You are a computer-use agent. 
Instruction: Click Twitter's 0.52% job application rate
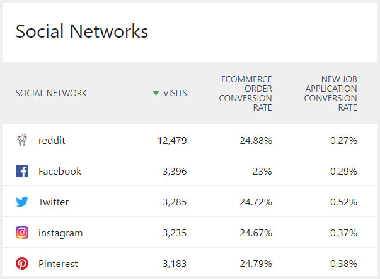343,202
